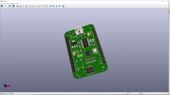Click the Zoom Out magnifier icon

(20, 6)
